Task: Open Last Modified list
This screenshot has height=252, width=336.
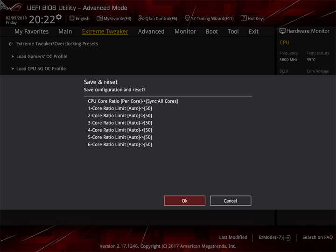Action: pyautogui.click(x=233, y=237)
